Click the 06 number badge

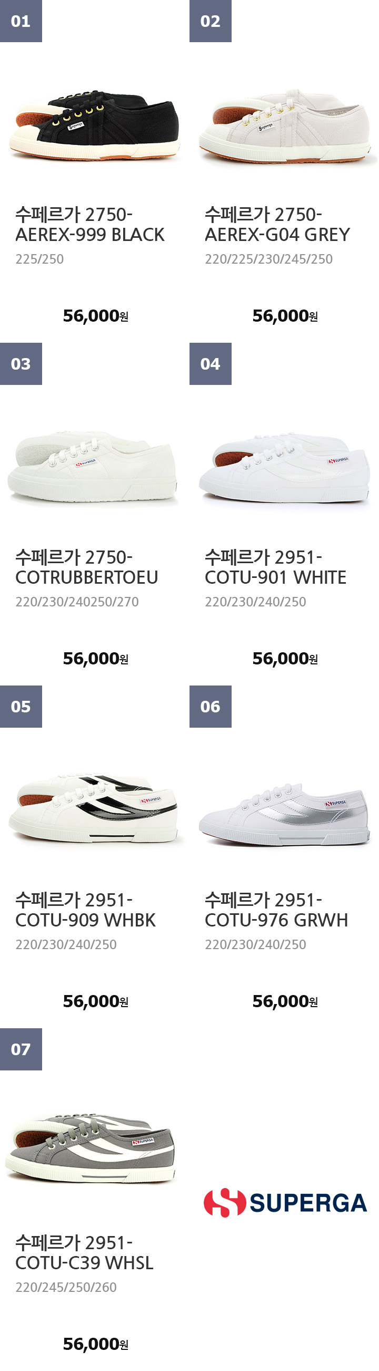(210, 707)
